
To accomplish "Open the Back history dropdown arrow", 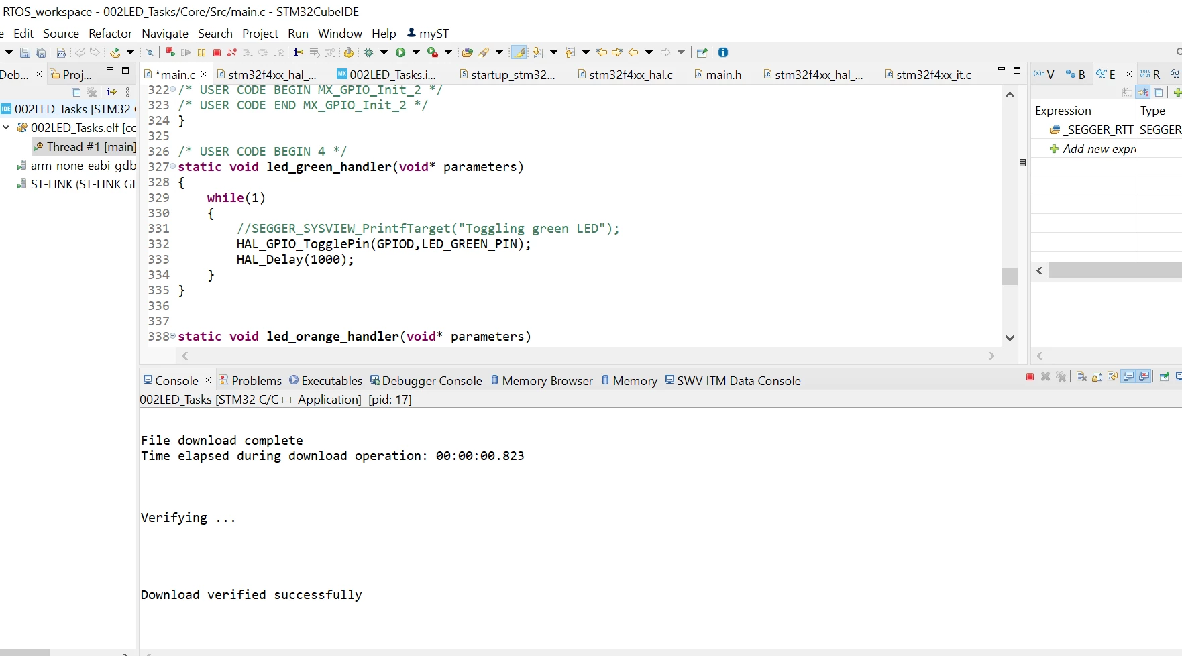I will point(649,52).
